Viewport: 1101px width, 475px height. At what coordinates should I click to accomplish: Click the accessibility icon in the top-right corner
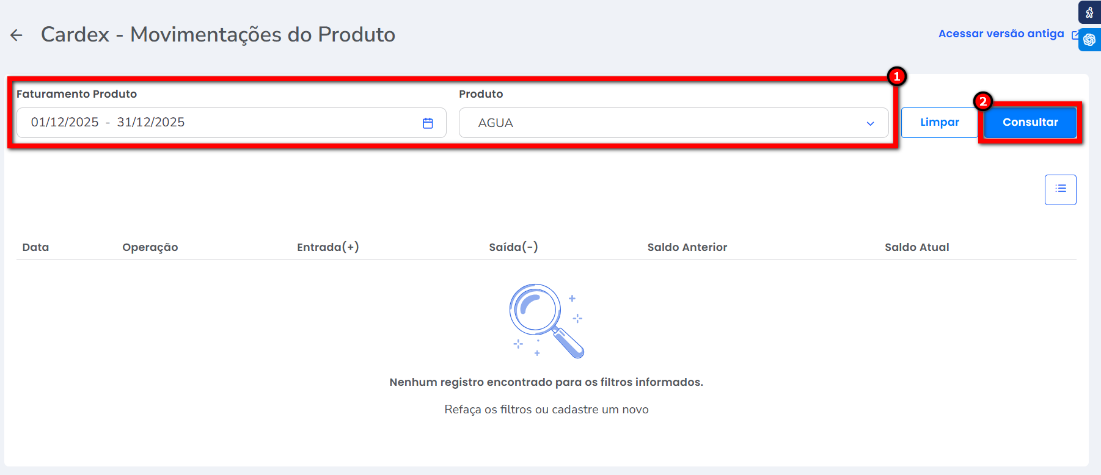pos(1089,12)
